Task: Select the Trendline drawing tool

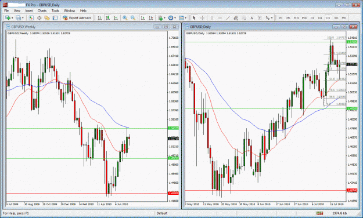Action: pyautogui.click(x=228, y=18)
